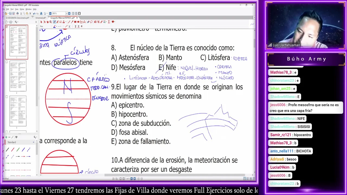Open the insert image tool dropdown arrow
The width and height of the screenshot is (347, 195).
(x=106, y=22)
